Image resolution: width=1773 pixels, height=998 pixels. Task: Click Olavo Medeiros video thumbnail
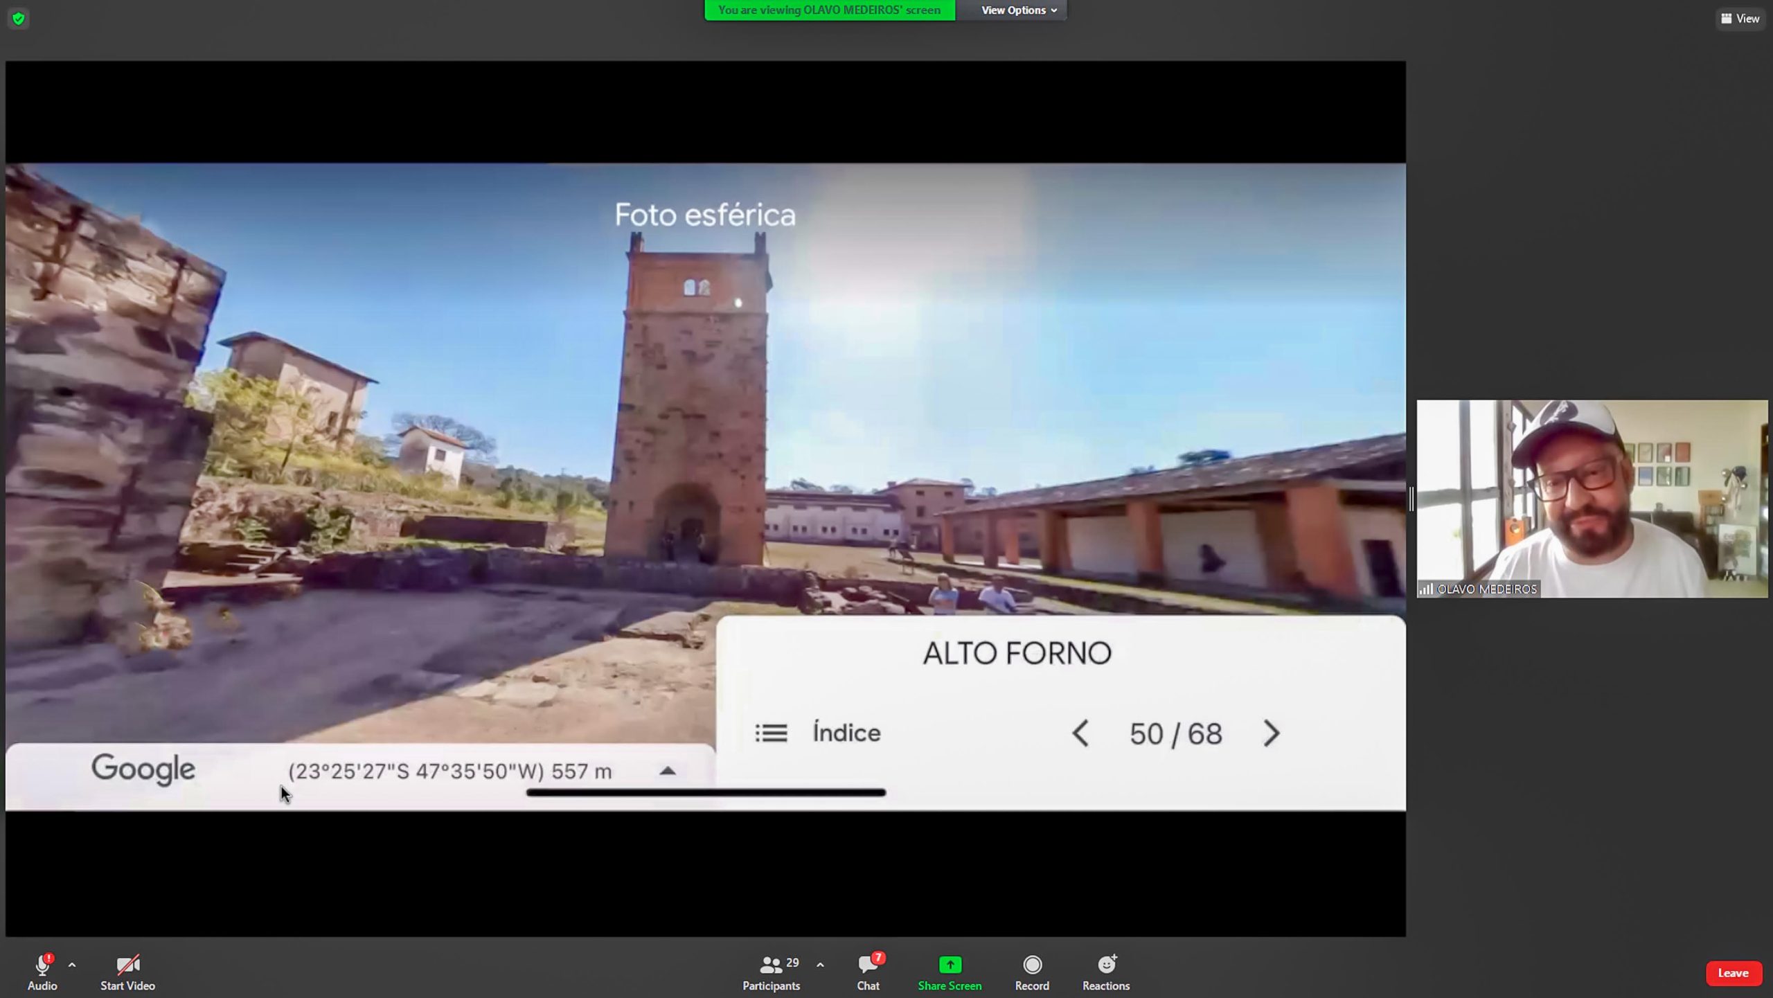click(x=1592, y=499)
